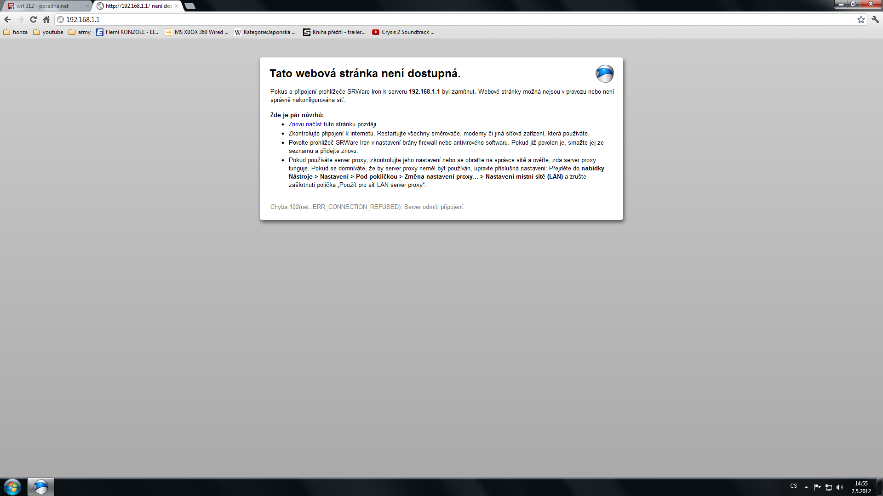
Task: Open the Windows Start menu orb
Action: click(x=12, y=487)
